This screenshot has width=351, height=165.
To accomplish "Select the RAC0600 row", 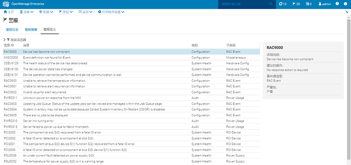I will (131, 81).
